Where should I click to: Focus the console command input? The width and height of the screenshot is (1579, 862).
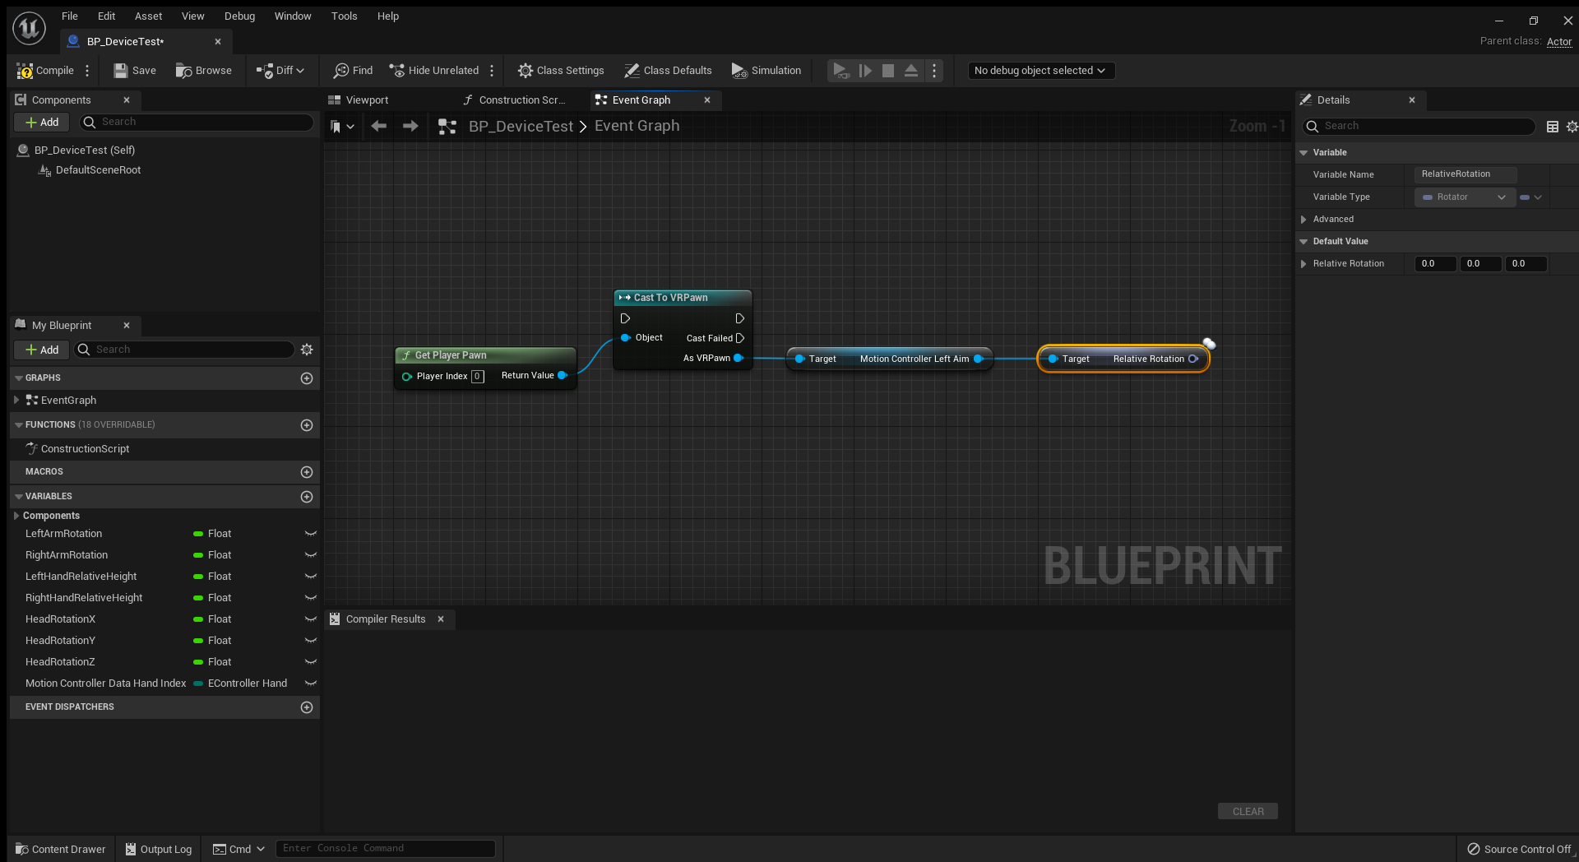pyautogui.click(x=386, y=849)
